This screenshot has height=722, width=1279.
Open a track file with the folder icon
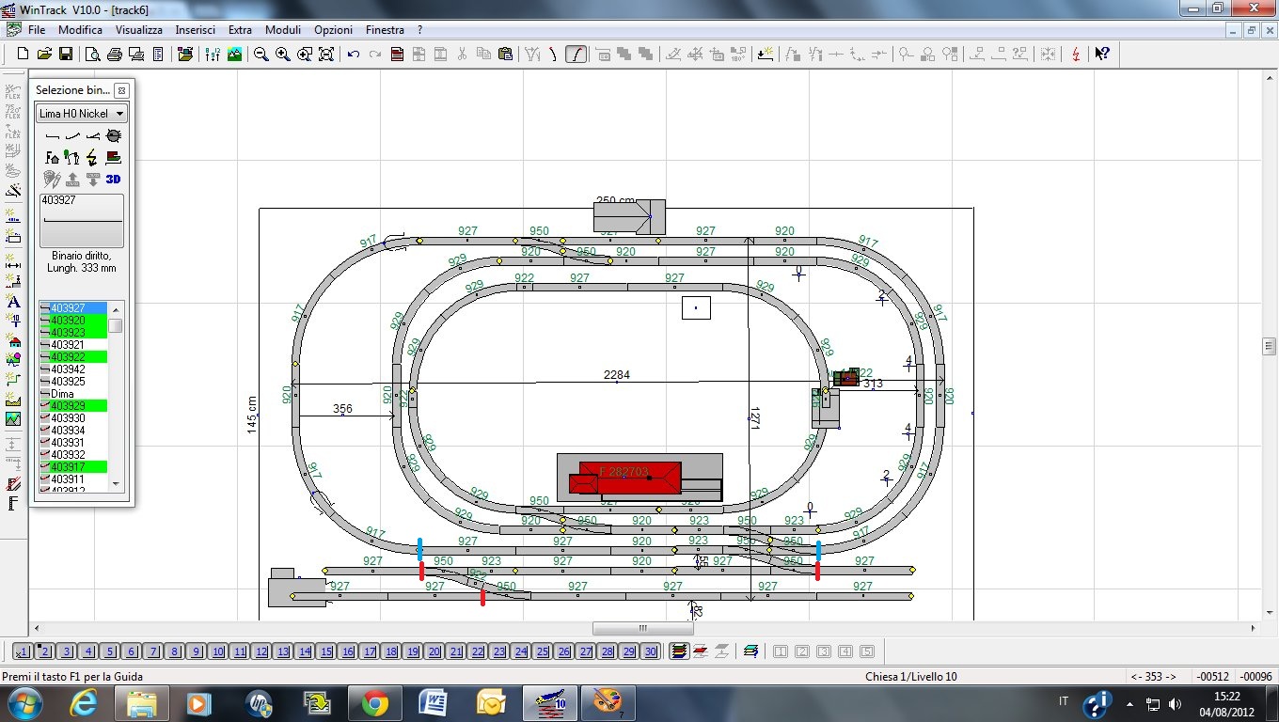44,55
